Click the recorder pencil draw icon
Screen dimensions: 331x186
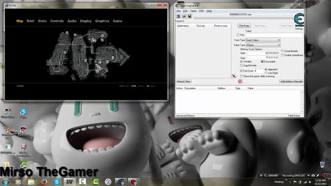tap(318, 176)
